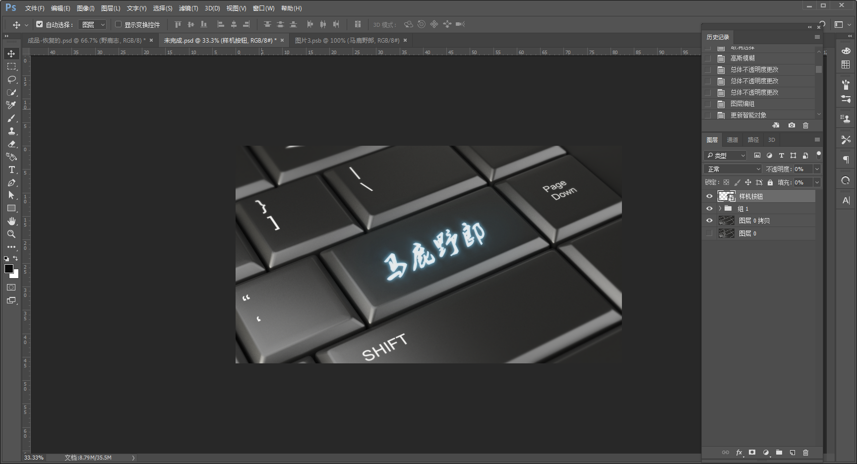
Task: Open the 窗口(W) menu
Action: point(263,8)
